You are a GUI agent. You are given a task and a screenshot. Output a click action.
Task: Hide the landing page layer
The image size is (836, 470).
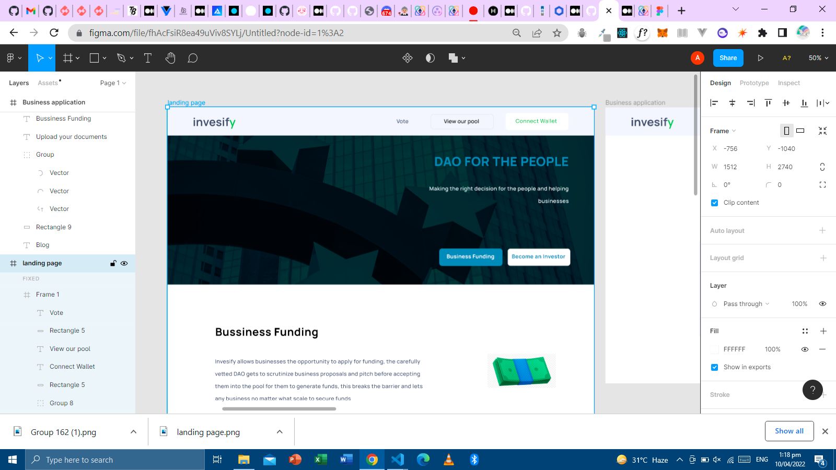[x=124, y=263]
